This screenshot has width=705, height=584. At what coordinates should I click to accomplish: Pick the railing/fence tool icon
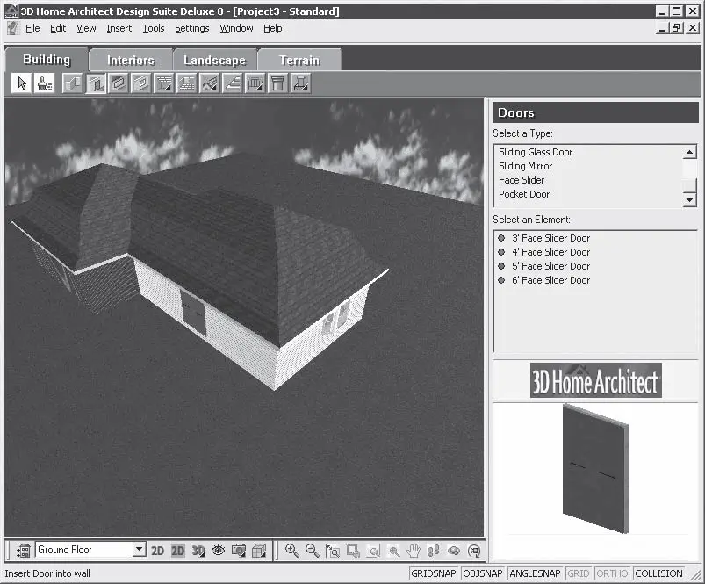tap(255, 83)
